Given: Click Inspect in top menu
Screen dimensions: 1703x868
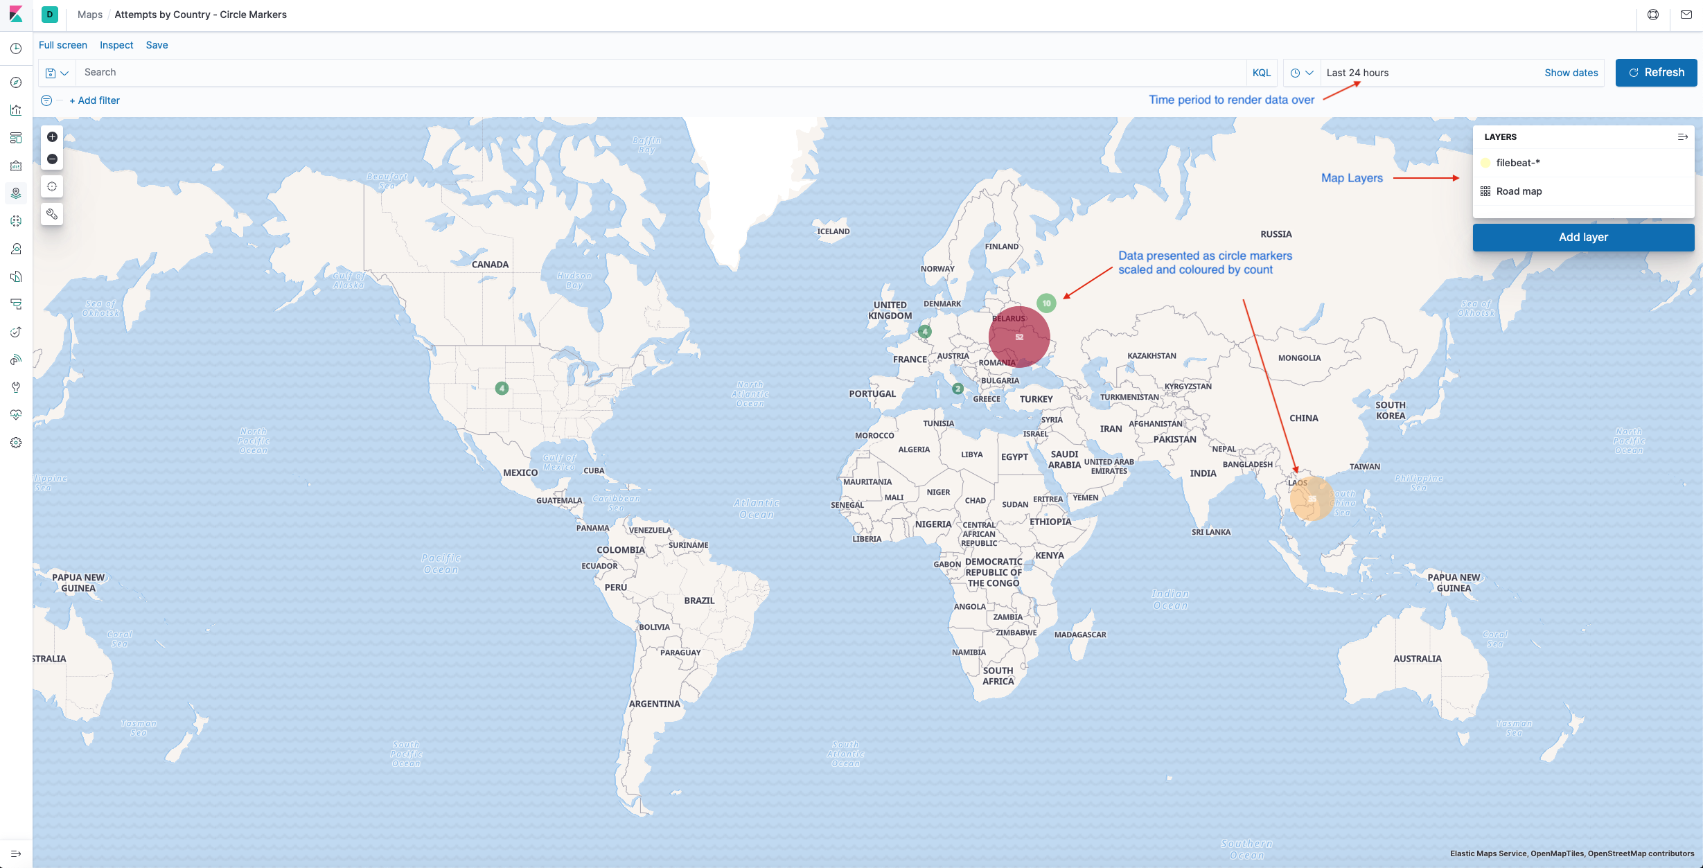Looking at the screenshot, I should point(116,45).
